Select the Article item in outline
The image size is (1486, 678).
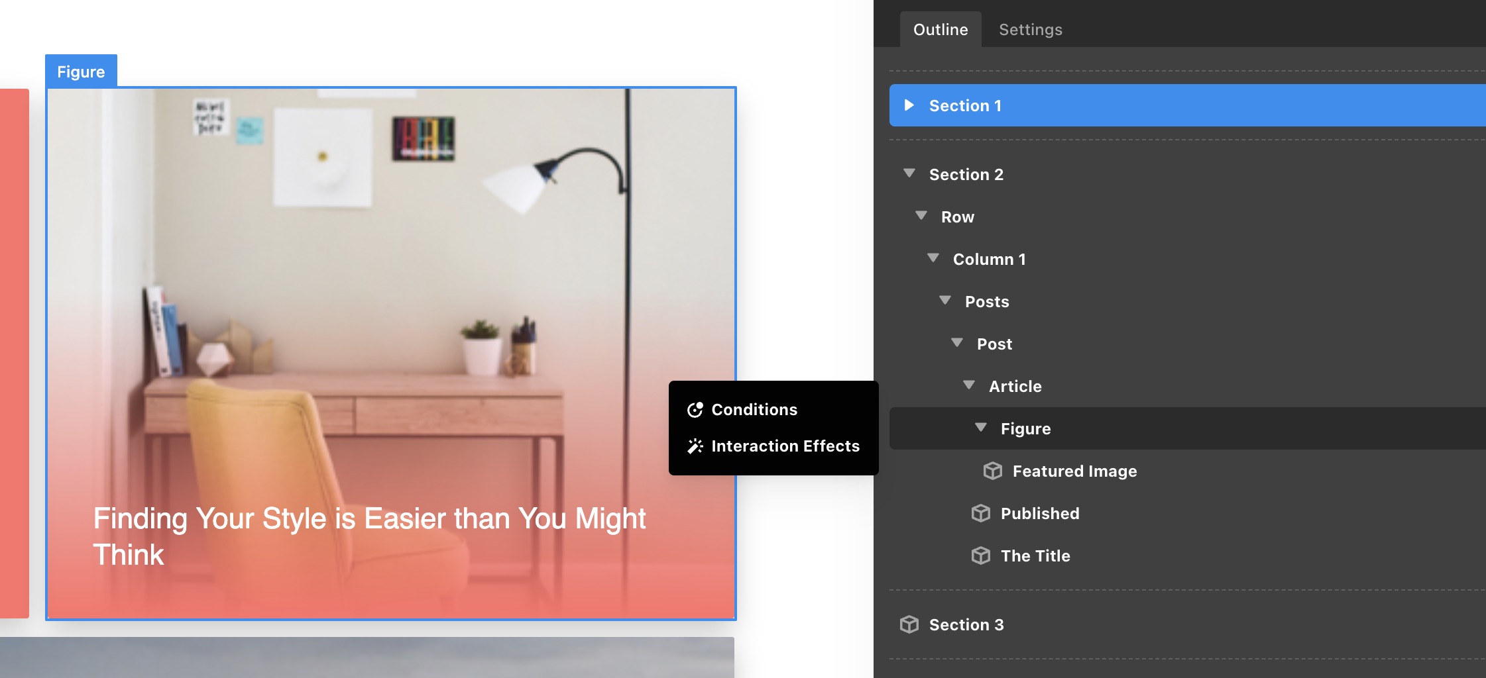click(x=1015, y=386)
